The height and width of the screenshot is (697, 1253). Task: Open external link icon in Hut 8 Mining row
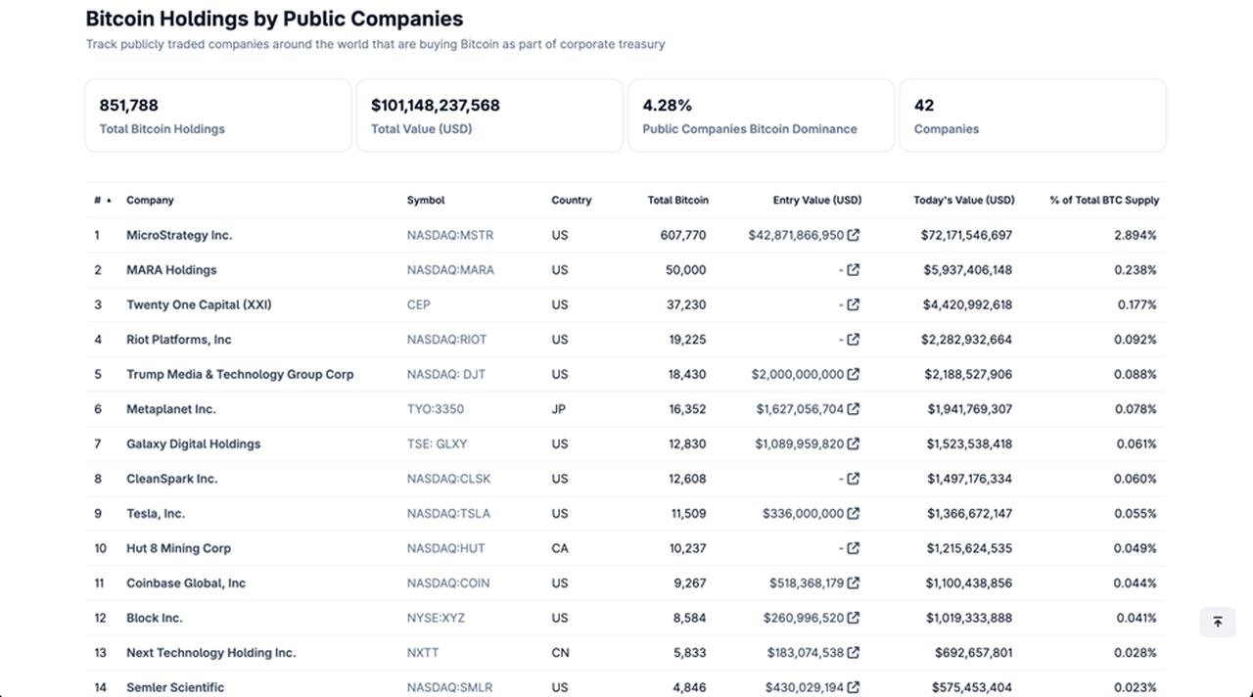click(x=854, y=548)
